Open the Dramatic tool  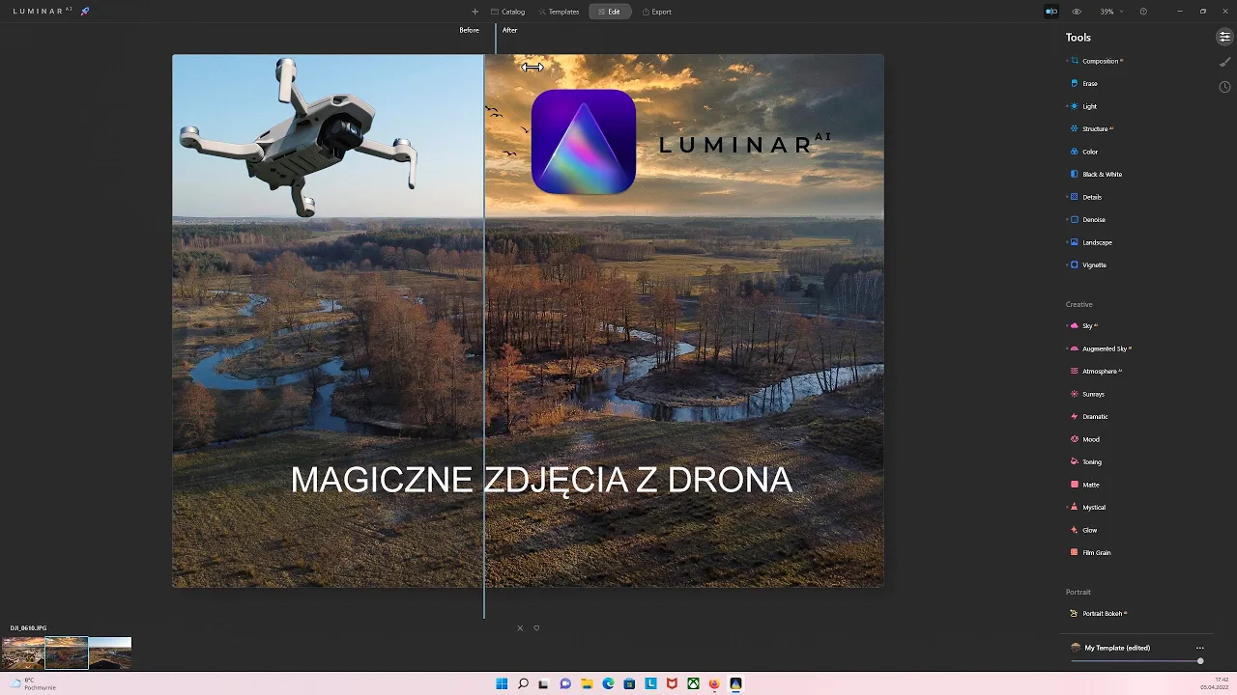[x=1094, y=417]
